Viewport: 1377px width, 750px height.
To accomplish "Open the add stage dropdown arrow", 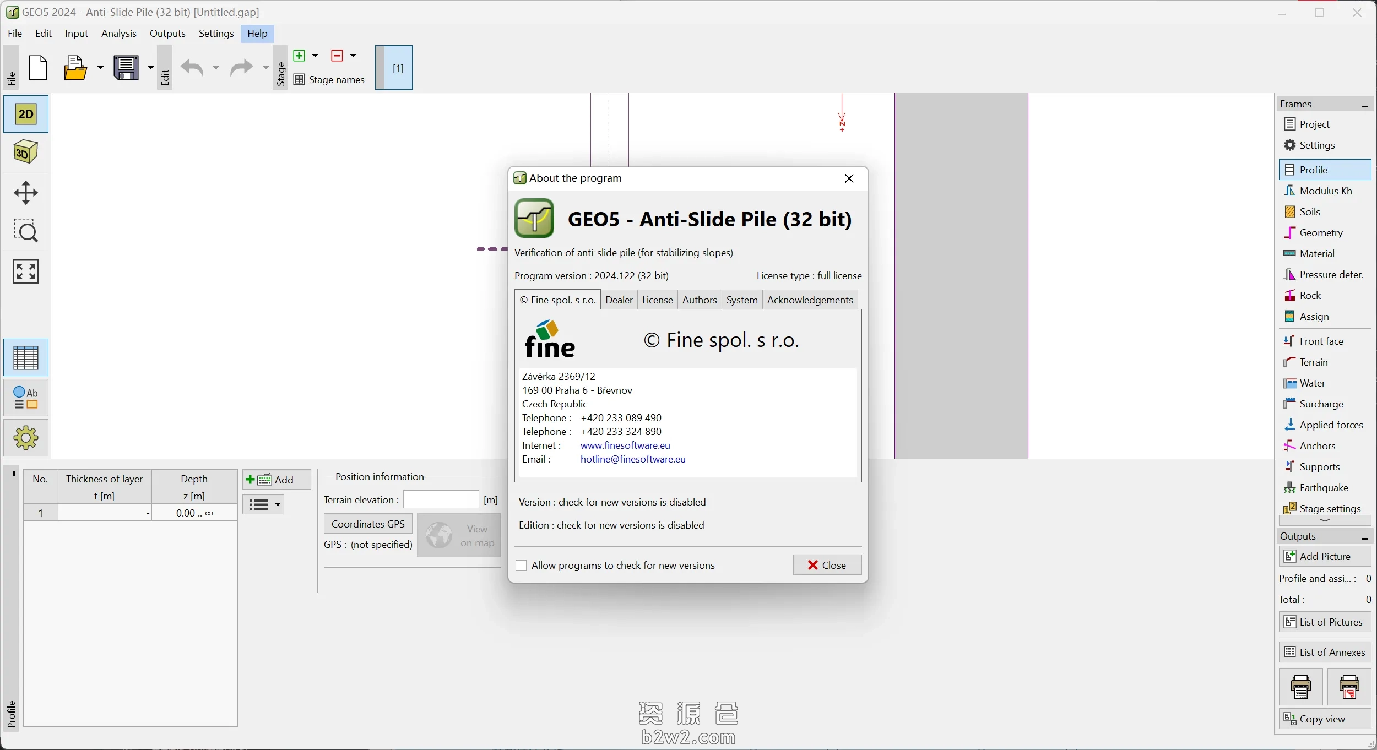I will (316, 56).
